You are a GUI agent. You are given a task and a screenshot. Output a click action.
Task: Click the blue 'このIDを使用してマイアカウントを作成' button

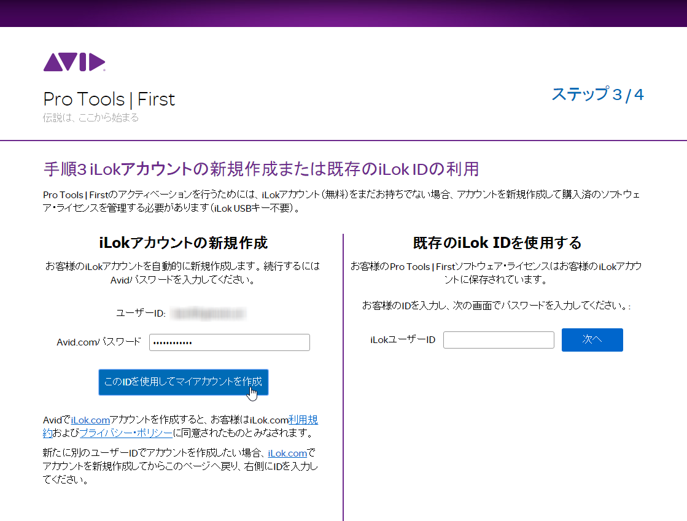[183, 382]
